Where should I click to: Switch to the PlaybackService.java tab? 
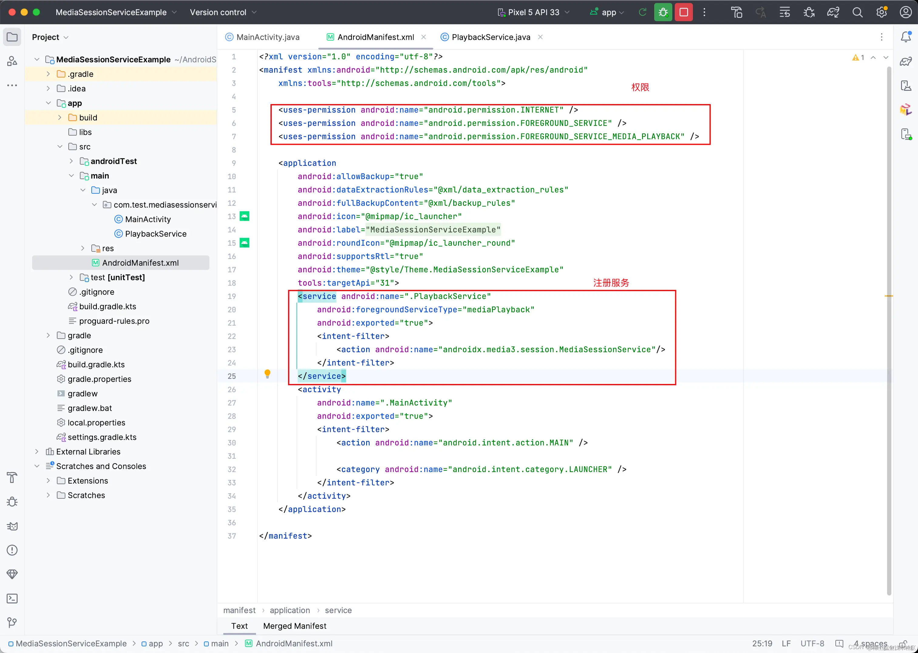491,37
